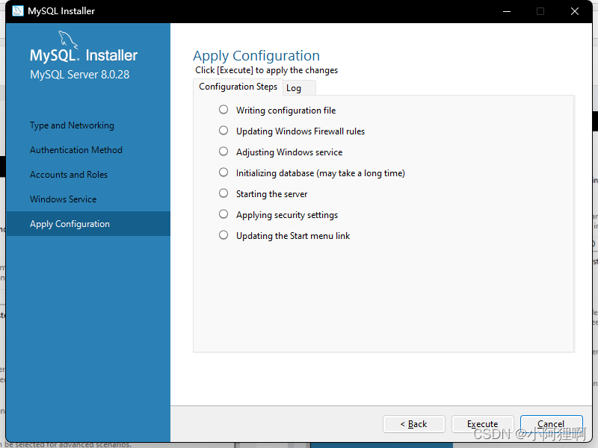
Task: Close the MySQL Installer window
Action: [x=575, y=11]
